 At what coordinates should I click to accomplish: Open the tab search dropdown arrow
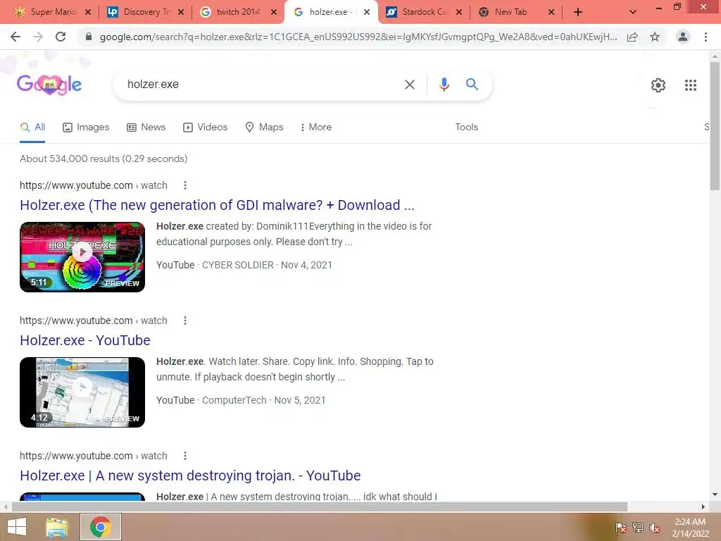[x=633, y=12]
